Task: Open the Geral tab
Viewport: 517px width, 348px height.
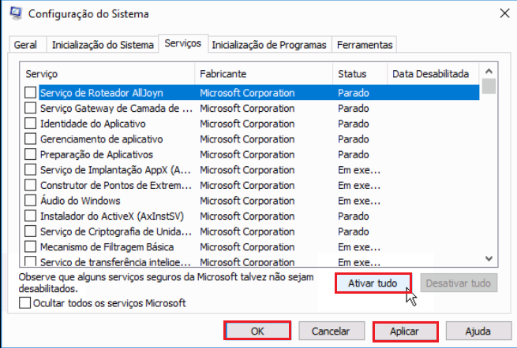Action: [x=26, y=45]
